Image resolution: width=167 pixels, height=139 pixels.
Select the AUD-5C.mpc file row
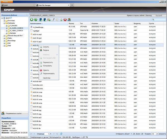pos(96,124)
